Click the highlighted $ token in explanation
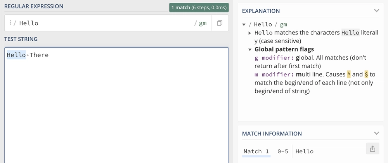This screenshot has height=163, width=388. 366,74
